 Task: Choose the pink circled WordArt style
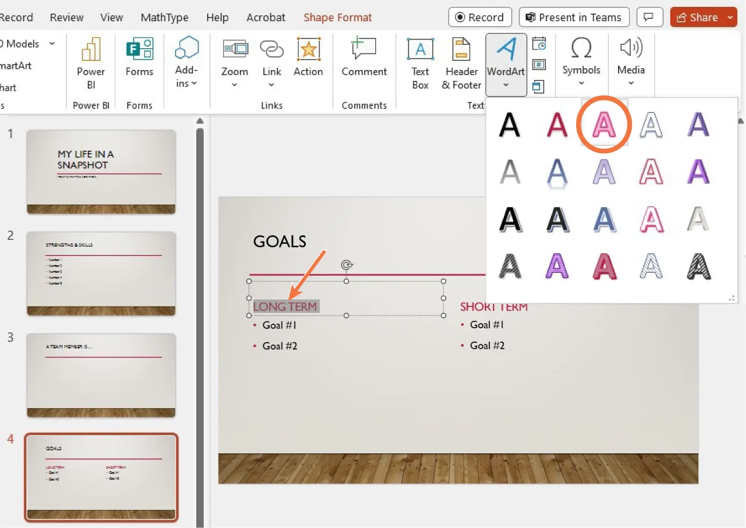[x=604, y=125]
